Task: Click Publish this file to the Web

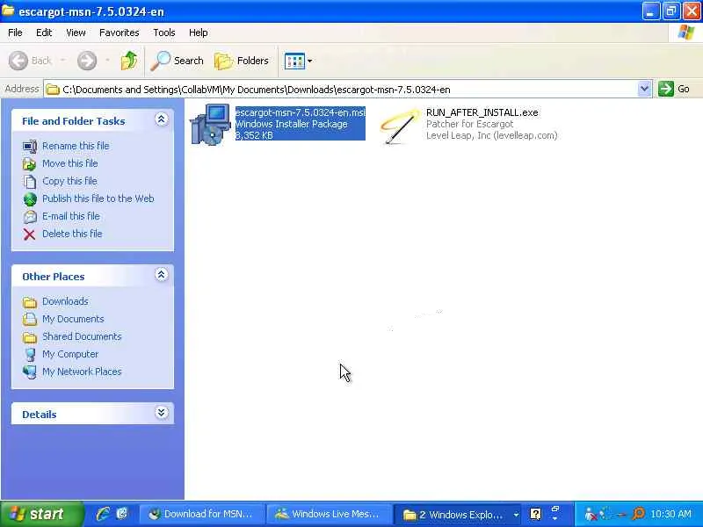Action: (98, 199)
